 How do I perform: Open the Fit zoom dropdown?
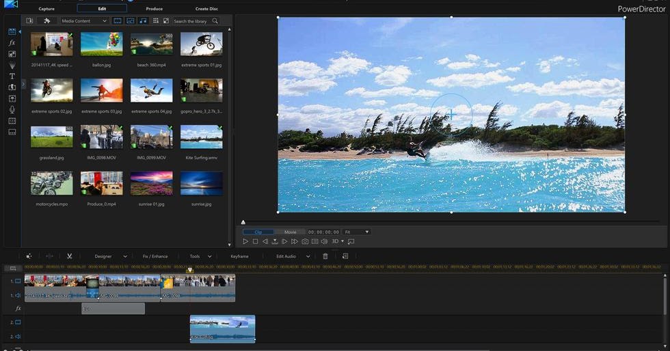(357, 232)
